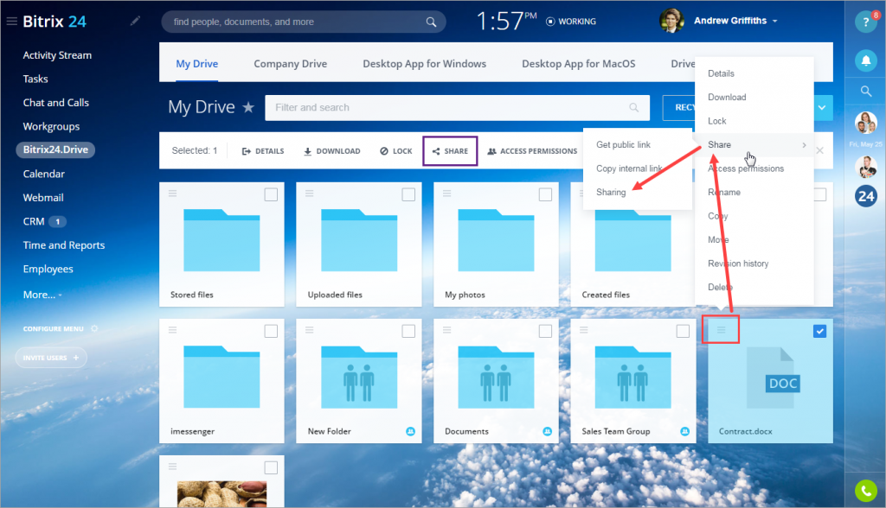The image size is (886, 508).
Task: Open the action menu icon on New Folder
Action: click(309, 330)
